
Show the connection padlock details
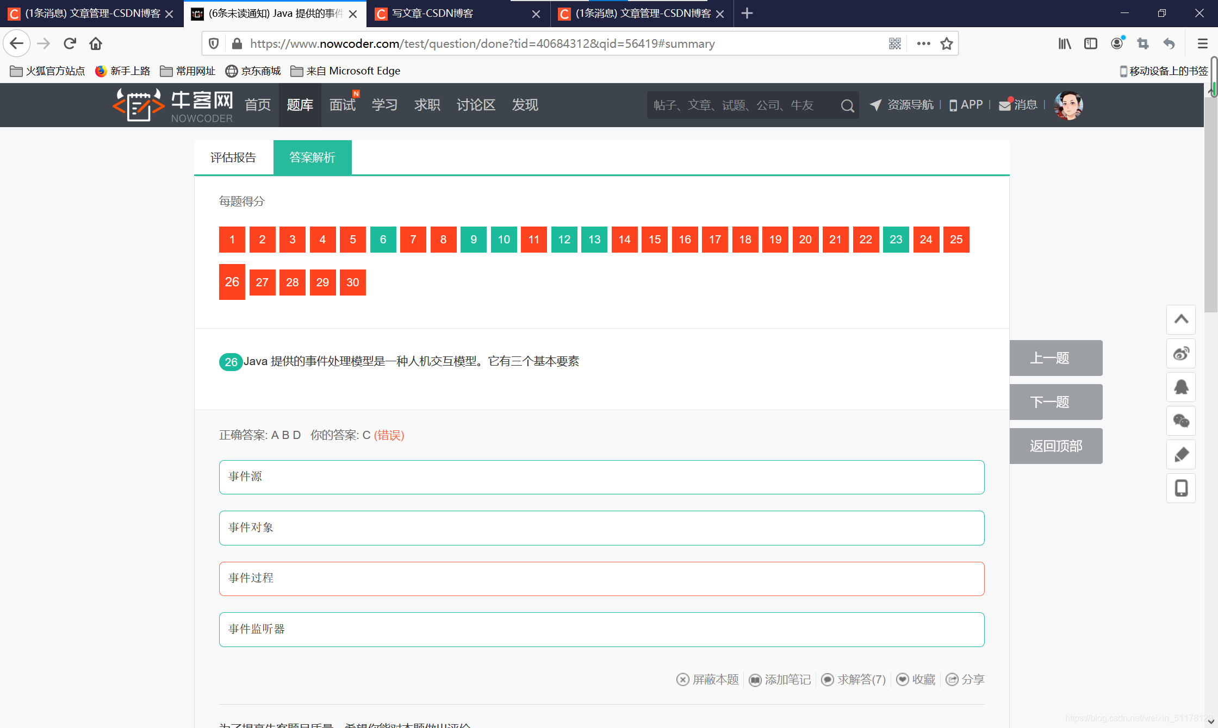[237, 43]
